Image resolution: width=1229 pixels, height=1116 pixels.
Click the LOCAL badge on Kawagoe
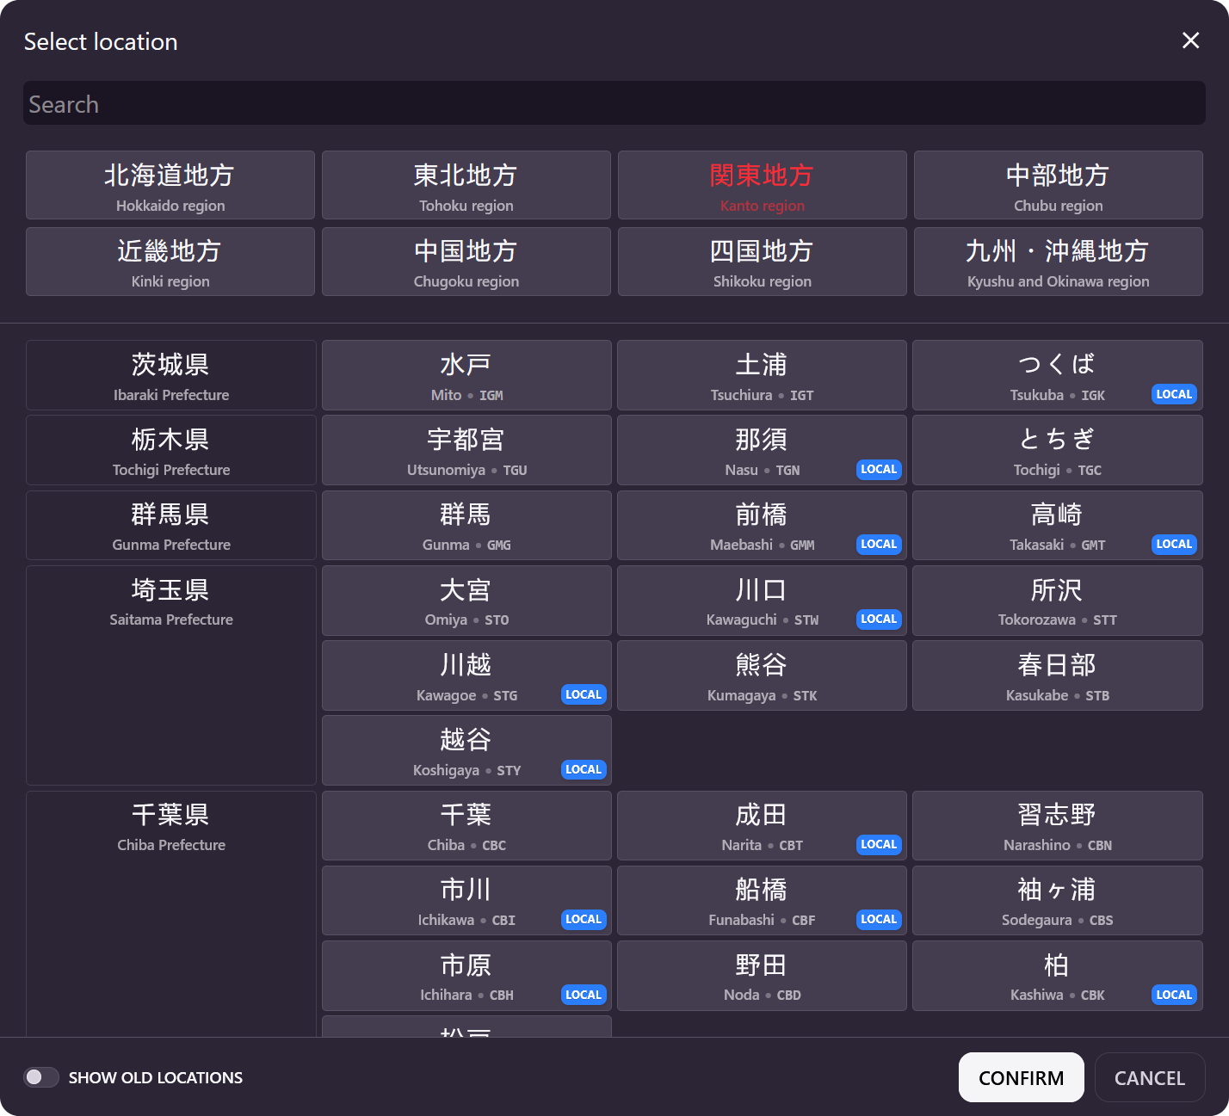584,694
